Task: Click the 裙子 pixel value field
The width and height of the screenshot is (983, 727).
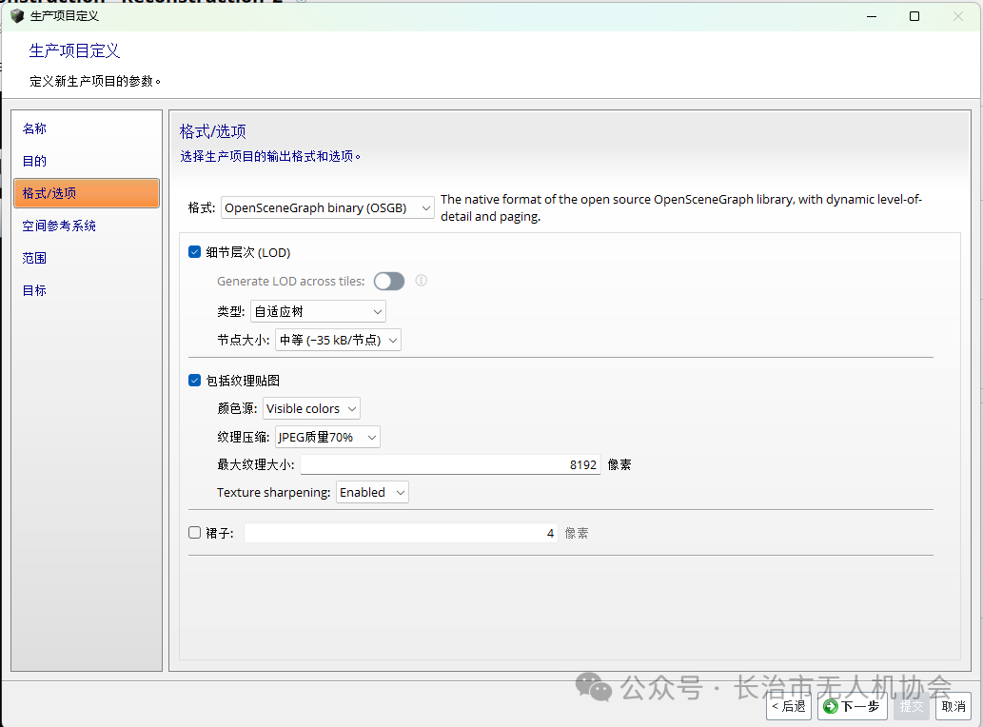Action: point(401,533)
